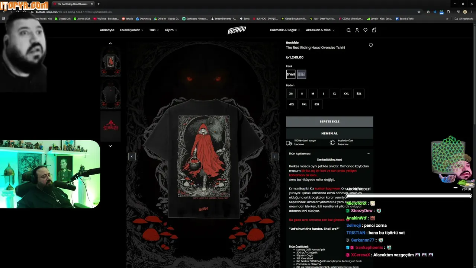The width and height of the screenshot is (476, 268).
Task: Choose the gray color swatch
Action: (302, 74)
